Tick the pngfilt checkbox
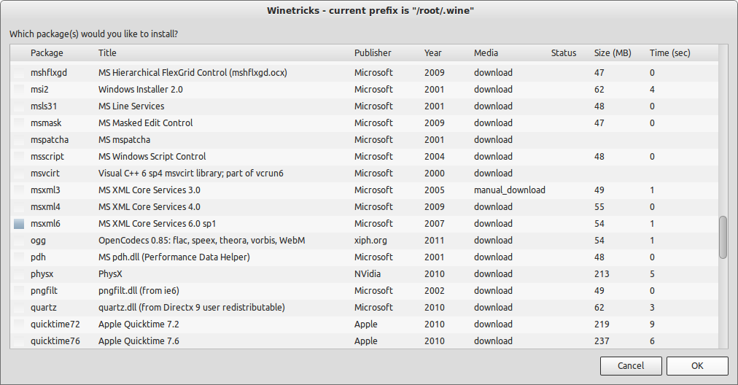Screen dimensions: 738x385 point(19,291)
